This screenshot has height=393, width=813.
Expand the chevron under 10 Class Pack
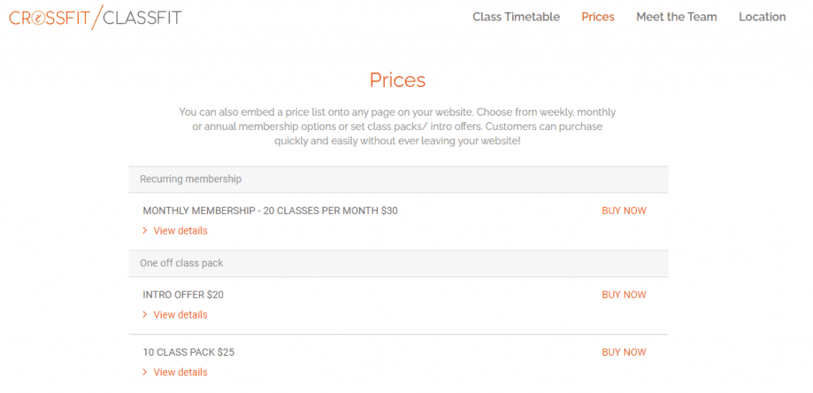tap(144, 372)
